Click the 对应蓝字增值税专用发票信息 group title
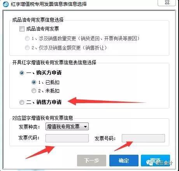The image size is (179, 171). click(43, 118)
